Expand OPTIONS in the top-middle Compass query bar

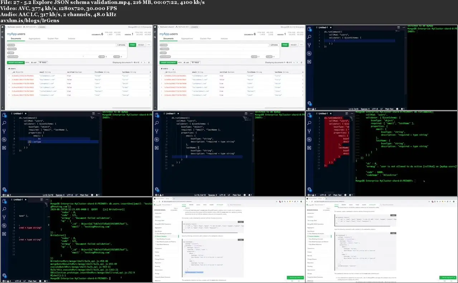point(274,45)
